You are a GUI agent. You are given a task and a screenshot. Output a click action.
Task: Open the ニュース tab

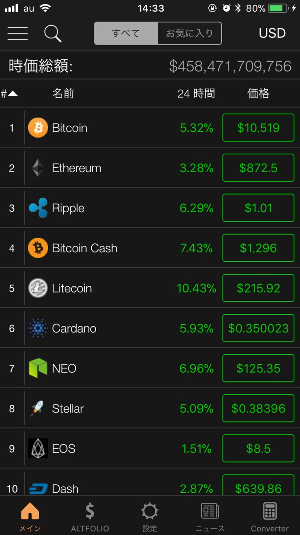[210, 517]
